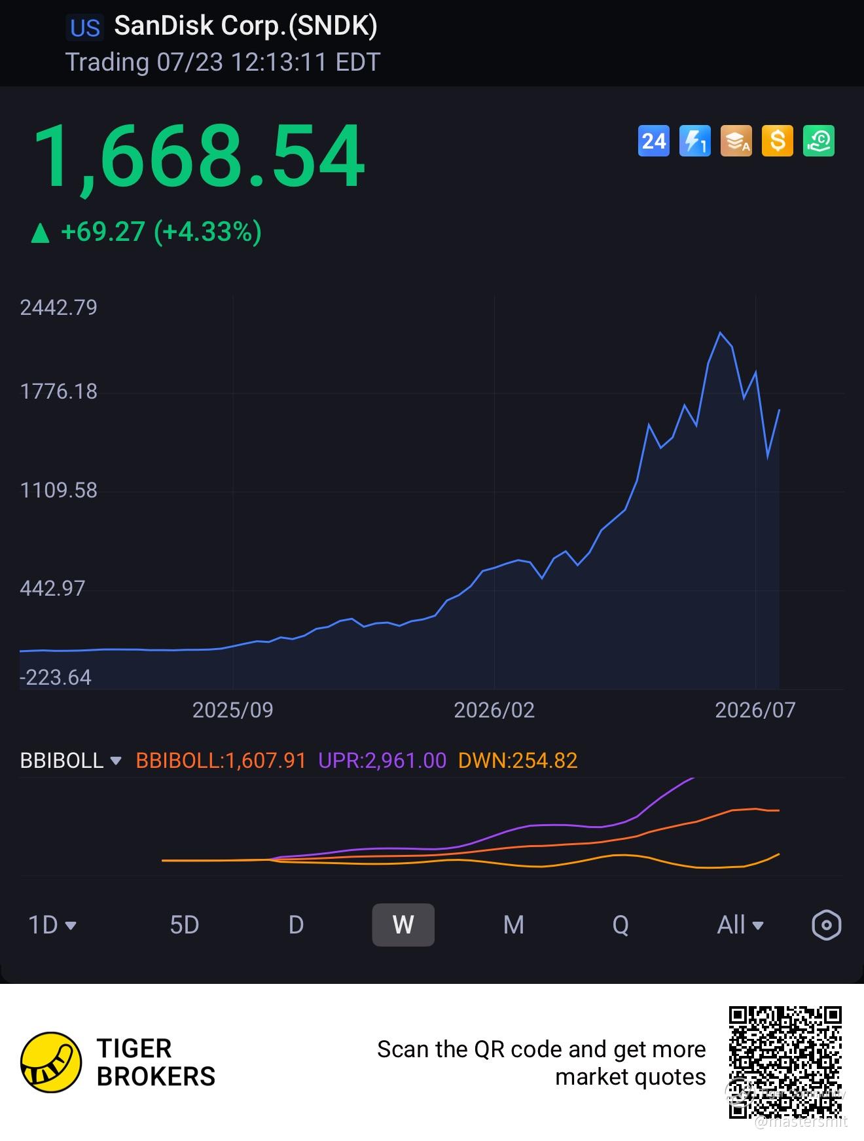864x1141 pixels.
Task: Tap the trading time 07/23 12:13:11 EDT
Action: (x=268, y=62)
